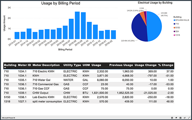Click the 710 Electric KWH description cell
Image resolution: width=192 pixels, height=120 pixels.
[43, 71]
